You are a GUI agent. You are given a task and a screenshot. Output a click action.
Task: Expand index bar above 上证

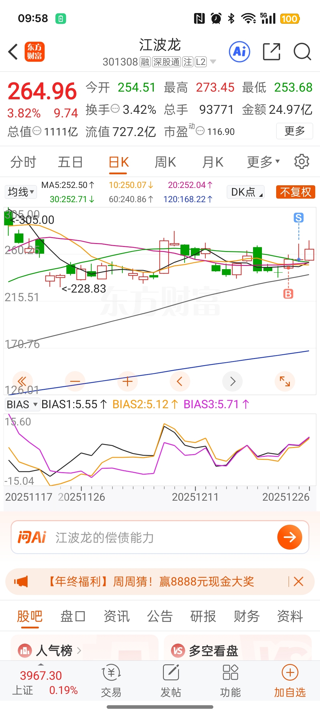tap(41, 664)
